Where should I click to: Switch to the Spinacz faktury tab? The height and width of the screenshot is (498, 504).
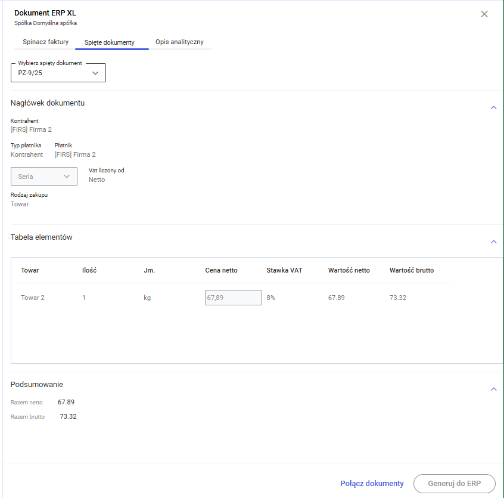click(x=46, y=42)
